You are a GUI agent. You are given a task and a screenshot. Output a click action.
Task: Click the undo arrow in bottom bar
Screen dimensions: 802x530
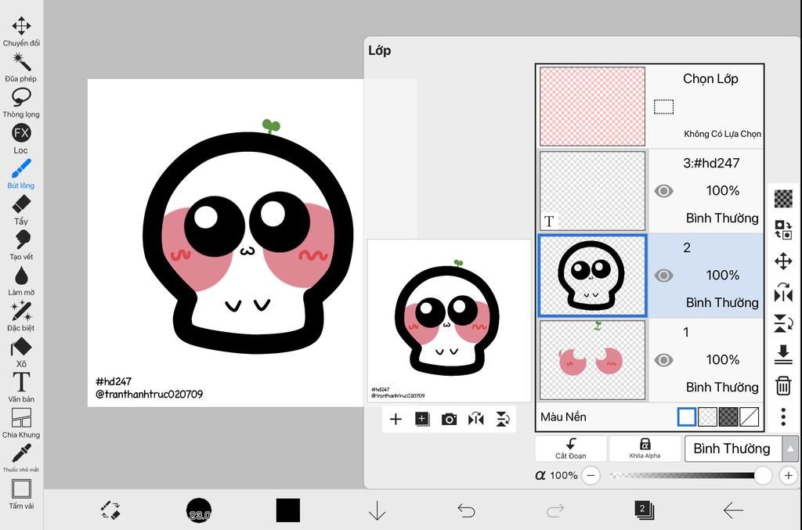(x=466, y=511)
